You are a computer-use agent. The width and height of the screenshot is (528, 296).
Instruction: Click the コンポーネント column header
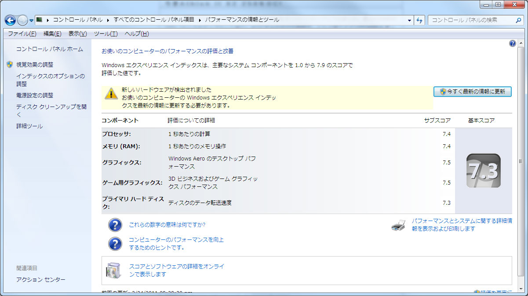(x=120, y=120)
